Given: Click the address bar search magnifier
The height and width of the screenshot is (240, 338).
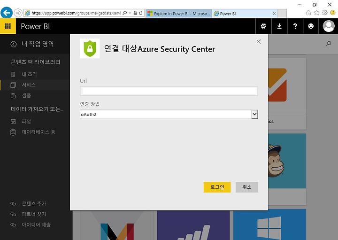Looking at the screenshot, I should 124,13.
